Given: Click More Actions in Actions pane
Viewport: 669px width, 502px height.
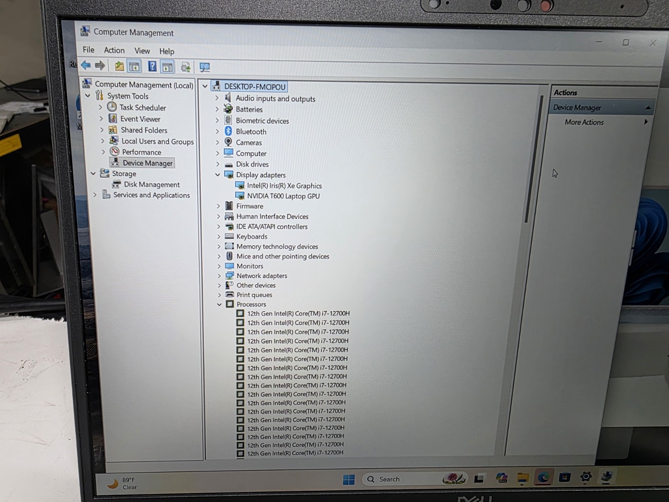Looking at the screenshot, I should [584, 122].
